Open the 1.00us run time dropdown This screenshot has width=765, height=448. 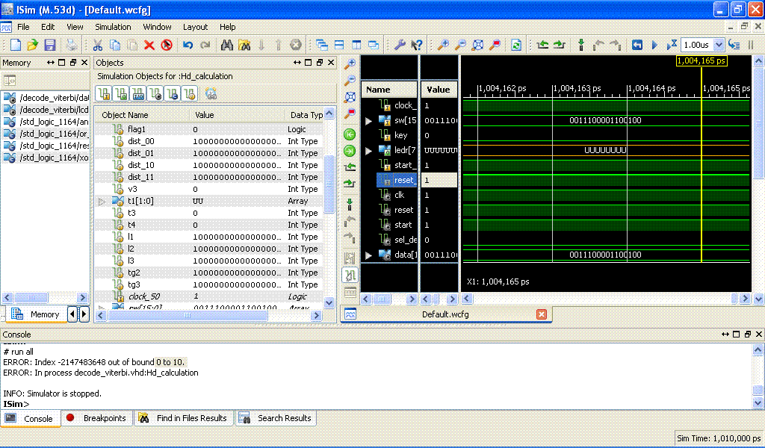[x=719, y=45]
